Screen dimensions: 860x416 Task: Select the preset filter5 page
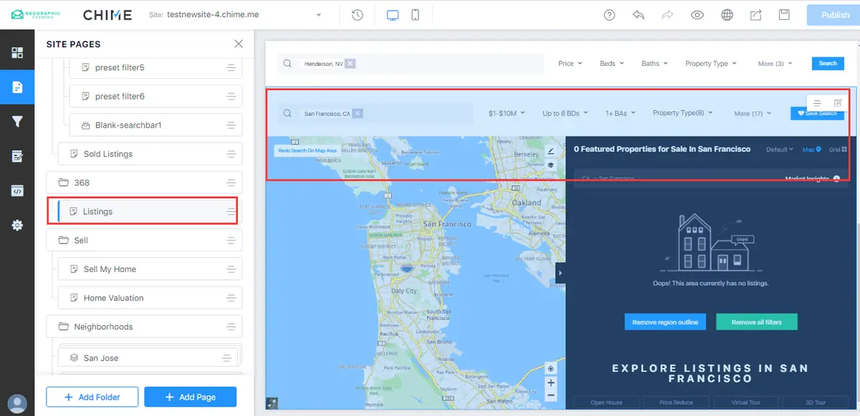tap(156, 67)
